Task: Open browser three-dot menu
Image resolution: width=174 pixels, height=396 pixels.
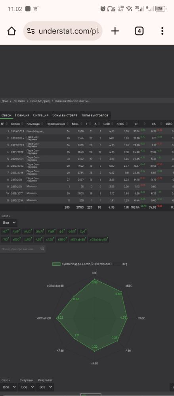Action: tap(163, 31)
